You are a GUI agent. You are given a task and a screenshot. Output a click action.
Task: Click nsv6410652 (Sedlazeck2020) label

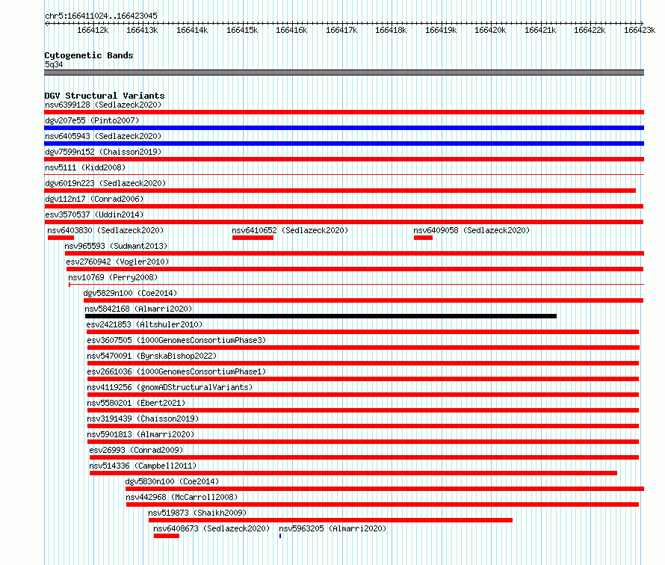point(290,230)
